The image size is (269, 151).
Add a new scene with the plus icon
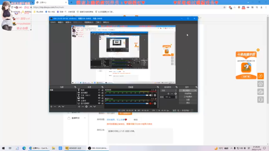coord(51,106)
